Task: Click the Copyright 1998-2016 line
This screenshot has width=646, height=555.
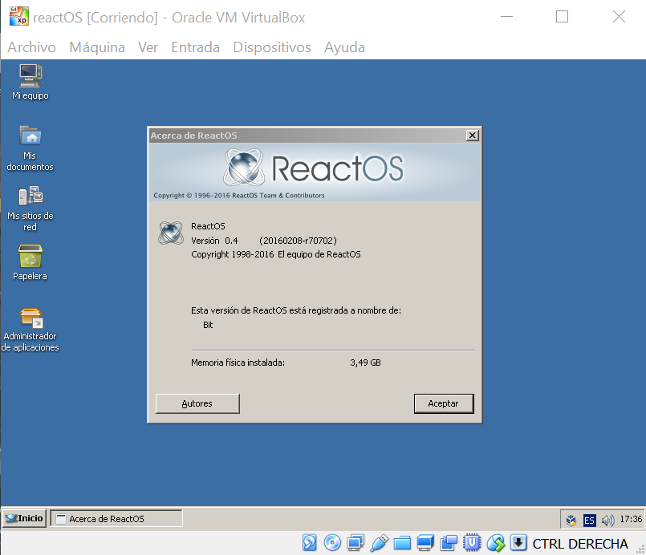Action: pos(275,254)
